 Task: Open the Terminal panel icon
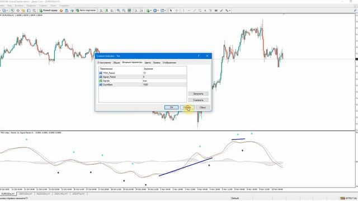tap(29, 11)
